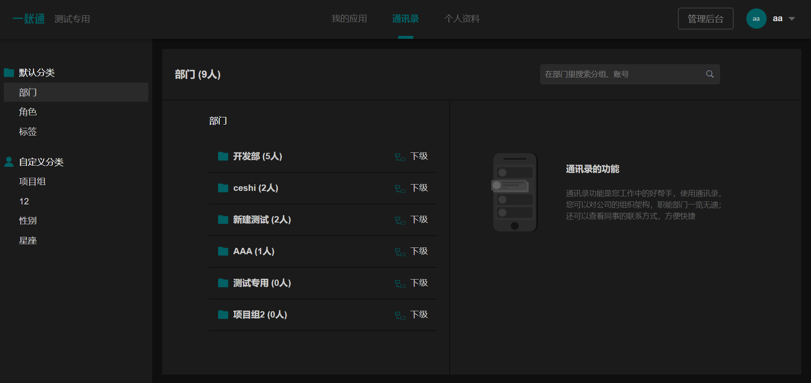Open 测试专用 (0人) department
This screenshot has width=811, height=383.
point(262,283)
